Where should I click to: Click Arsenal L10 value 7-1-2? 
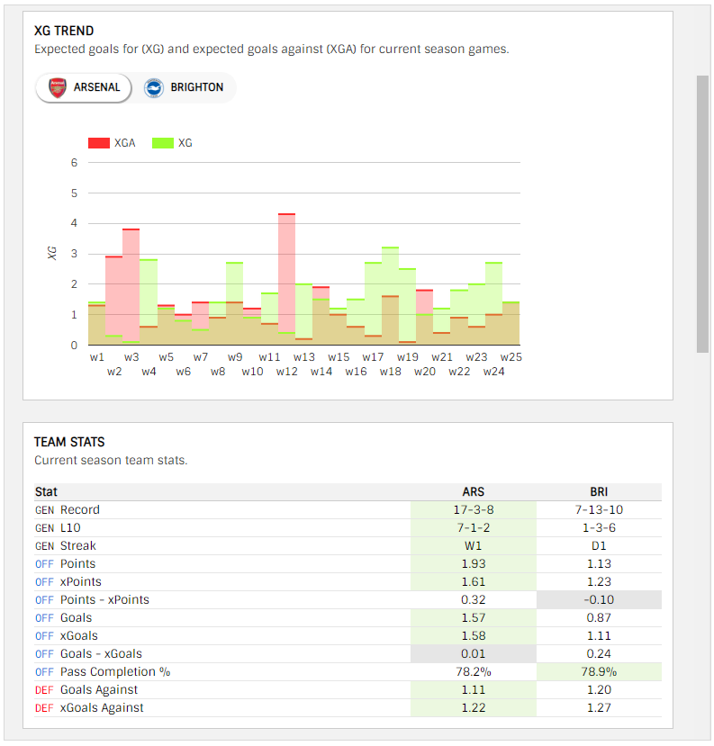tap(473, 527)
